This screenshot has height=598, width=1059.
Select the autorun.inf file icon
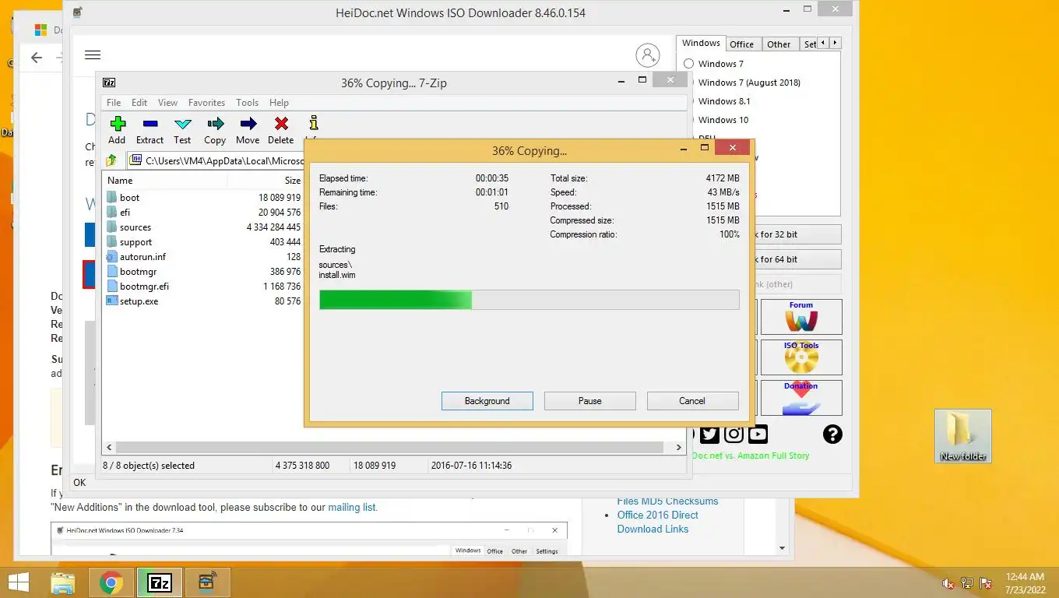(111, 257)
